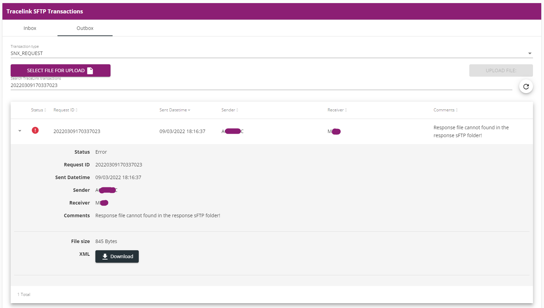
Task: Sort by Request ID column
Action: [65, 110]
